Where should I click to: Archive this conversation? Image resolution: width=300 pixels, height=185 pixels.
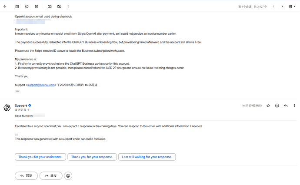17,7
